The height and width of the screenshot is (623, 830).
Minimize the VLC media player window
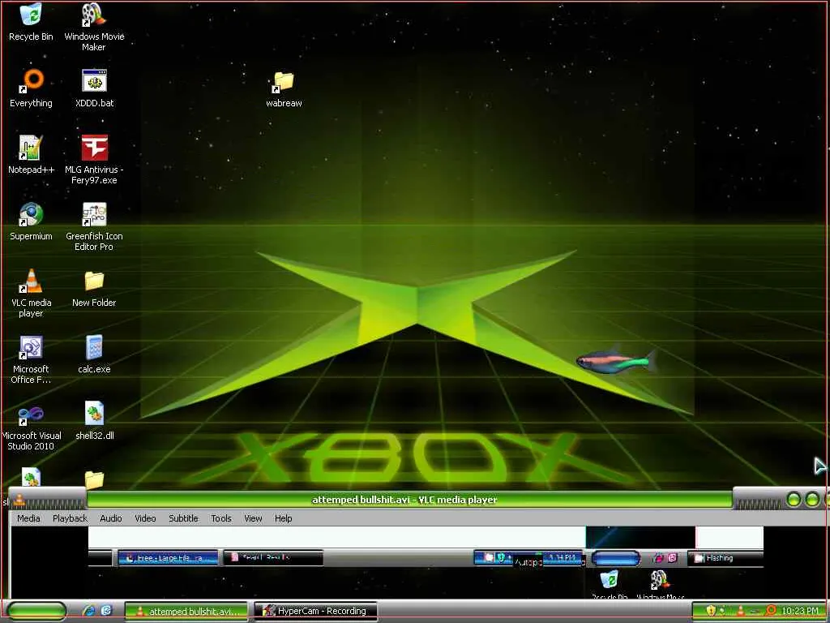(794, 499)
